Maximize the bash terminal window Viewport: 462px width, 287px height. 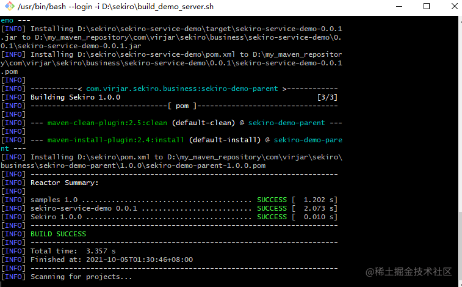[x=427, y=6]
